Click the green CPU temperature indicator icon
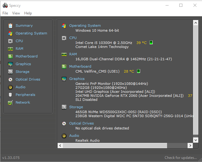Viewport: 202px width, 162px height. tap(151, 42)
